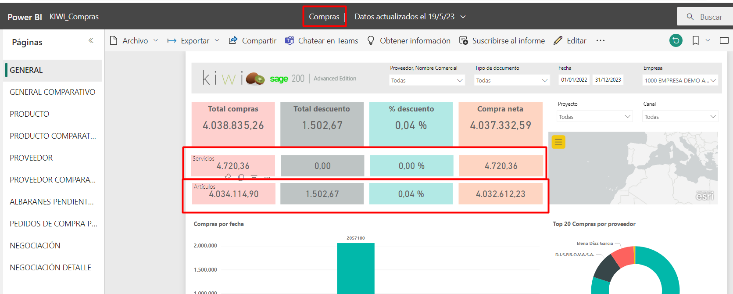Collapse the Páginas pane with double chevron
This screenshot has width=733, height=294.
[91, 41]
